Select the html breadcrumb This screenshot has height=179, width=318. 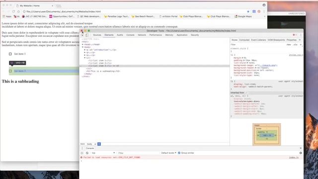(x=82, y=144)
